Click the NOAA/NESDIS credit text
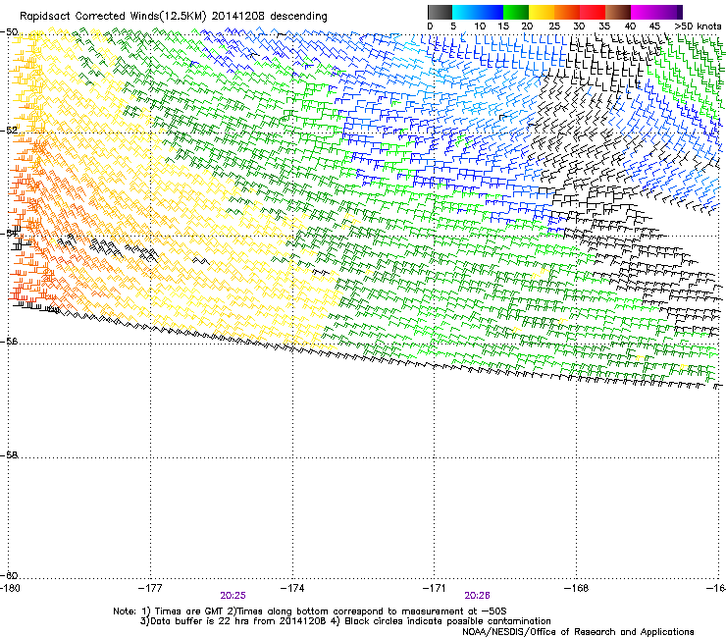The height and width of the screenshot is (638, 726). [578, 632]
